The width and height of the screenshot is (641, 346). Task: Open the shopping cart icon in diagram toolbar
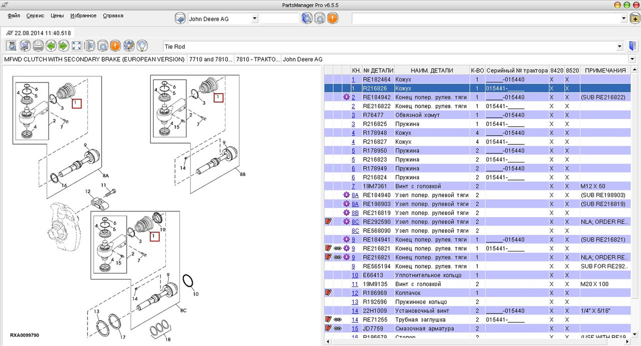point(25,46)
